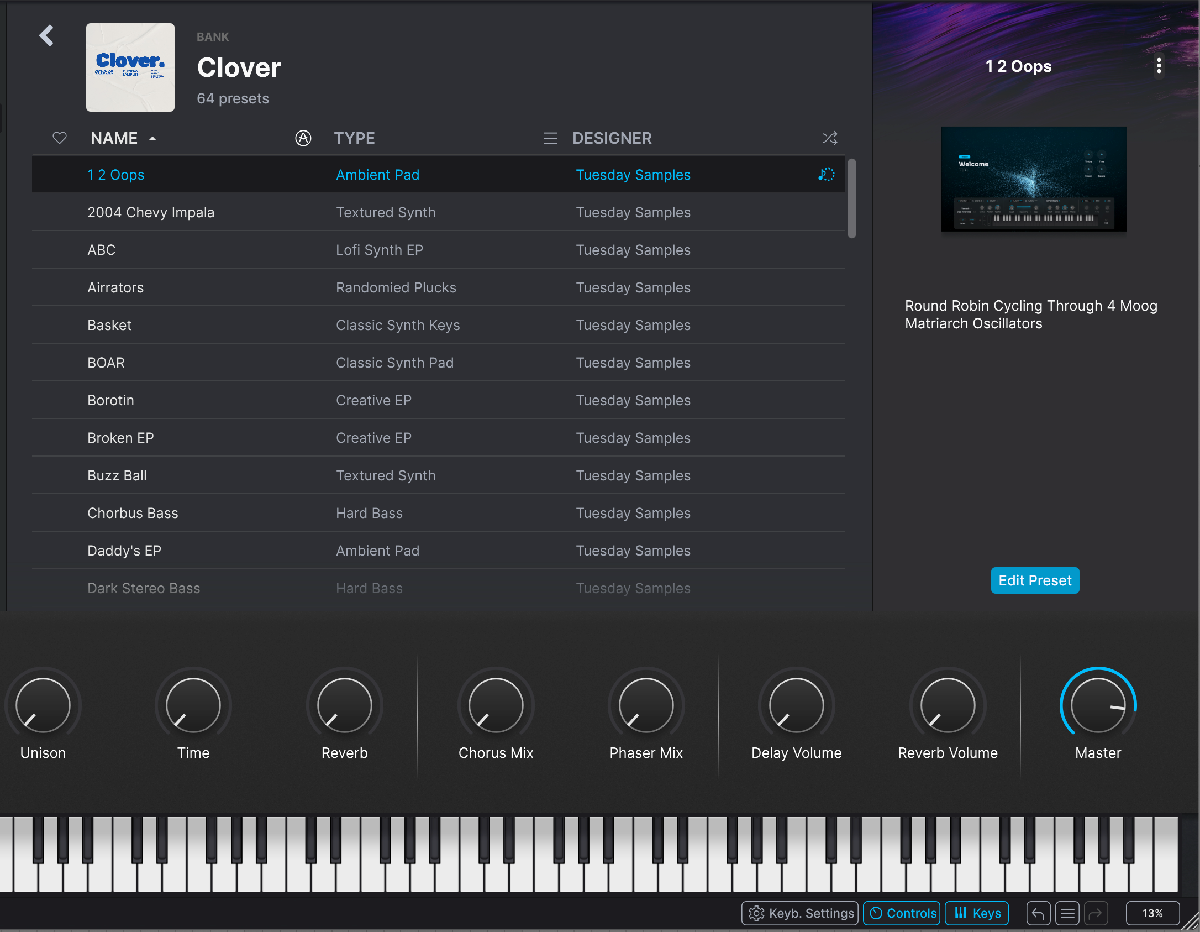Screen dimensions: 1200x932
Task: Select the Airrators preset
Action: point(439,287)
